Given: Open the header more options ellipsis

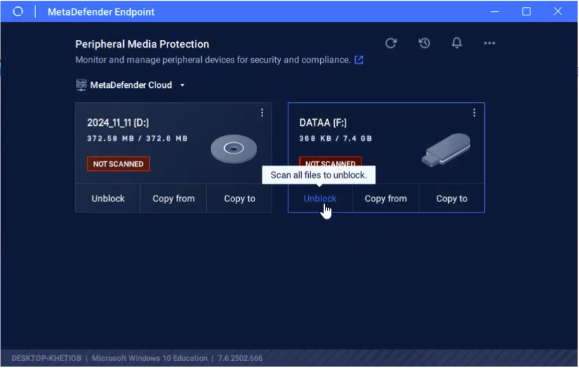Looking at the screenshot, I should pos(489,43).
